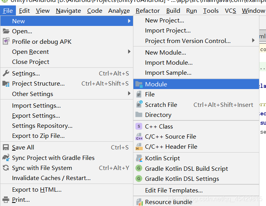266x206 pixels.
Task: Expand the Open Recent submenu arrow
Action: click(129, 51)
